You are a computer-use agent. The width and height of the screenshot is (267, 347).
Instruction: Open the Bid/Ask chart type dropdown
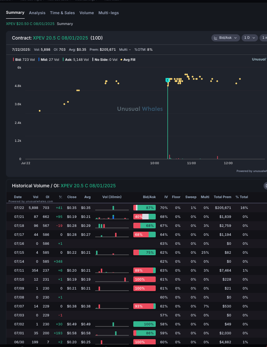226,38
